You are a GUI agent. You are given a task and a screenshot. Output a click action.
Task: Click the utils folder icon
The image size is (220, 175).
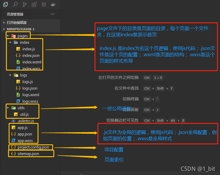pos(13,108)
